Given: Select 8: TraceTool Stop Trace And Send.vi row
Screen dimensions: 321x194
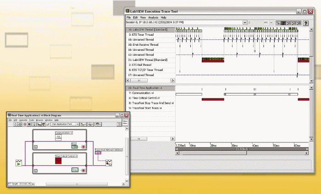Looking at the screenshot, I should tap(150, 103).
